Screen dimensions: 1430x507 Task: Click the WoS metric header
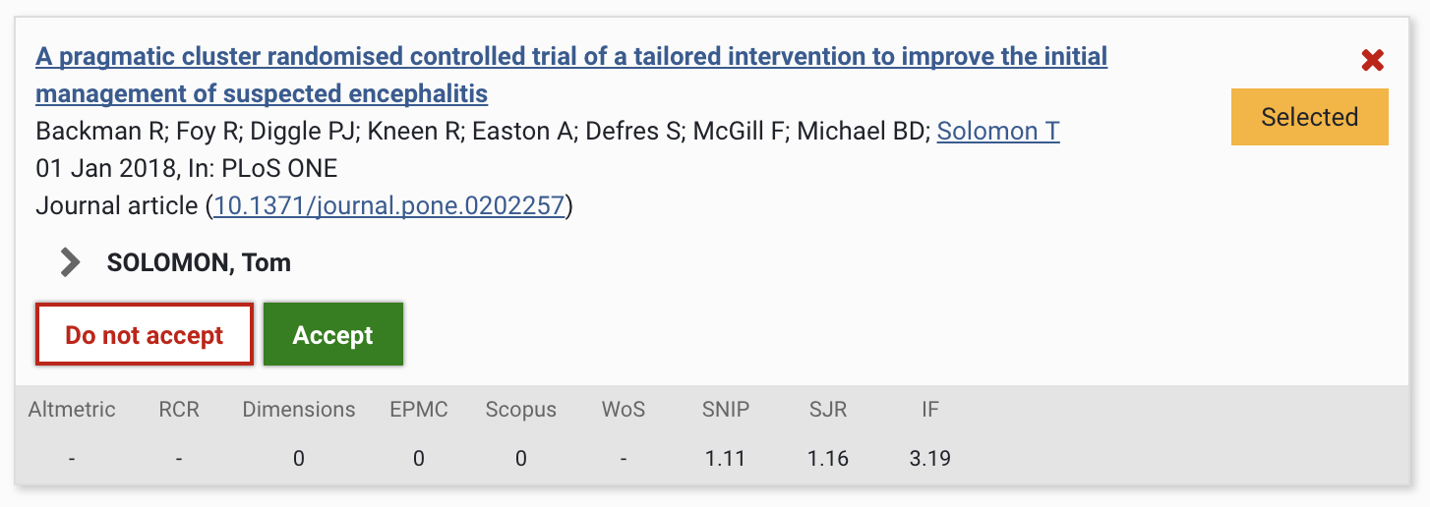click(624, 410)
